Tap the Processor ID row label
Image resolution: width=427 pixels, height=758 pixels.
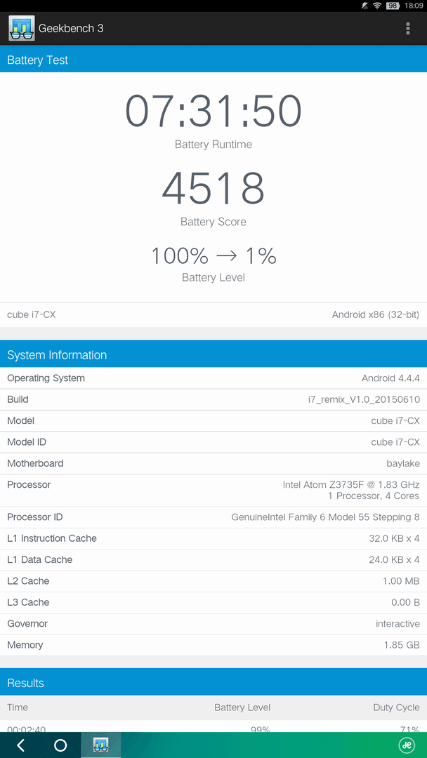coord(35,517)
